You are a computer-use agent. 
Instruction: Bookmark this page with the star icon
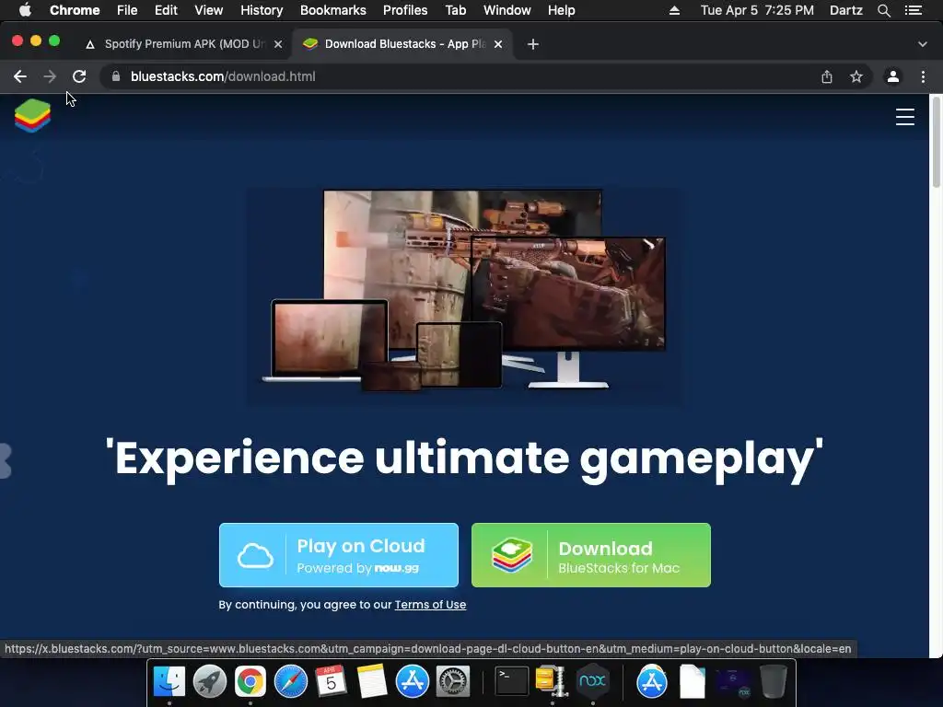pos(856,76)
